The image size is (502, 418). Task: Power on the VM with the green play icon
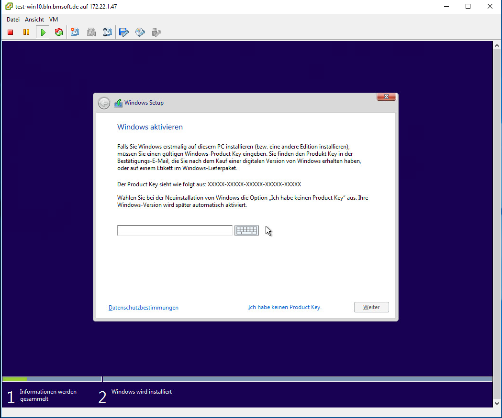coord(43,32)
